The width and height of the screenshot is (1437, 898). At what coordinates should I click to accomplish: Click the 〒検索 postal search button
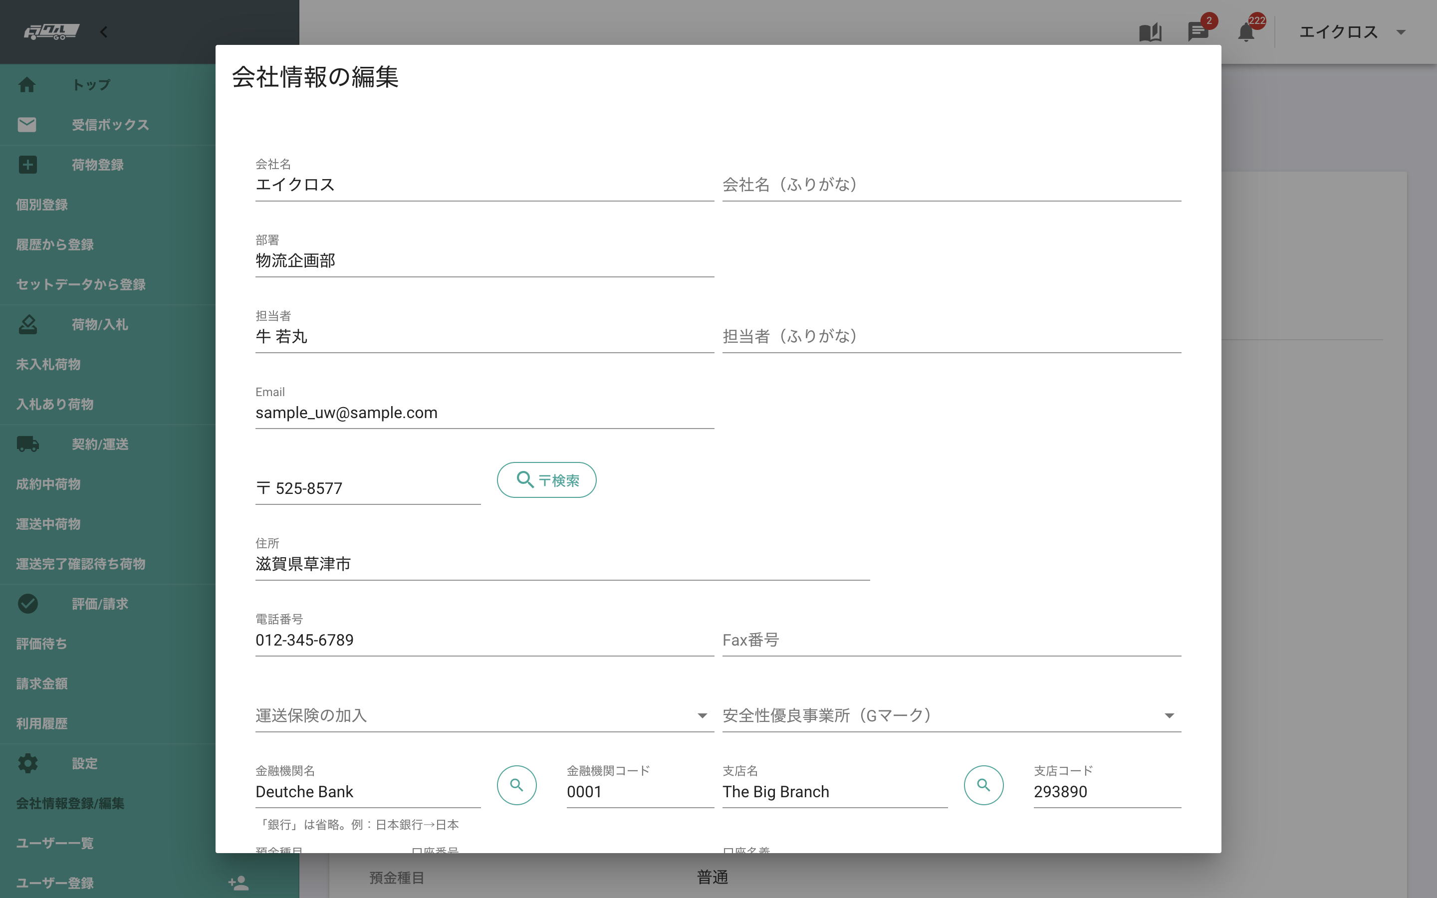[546, 480]
